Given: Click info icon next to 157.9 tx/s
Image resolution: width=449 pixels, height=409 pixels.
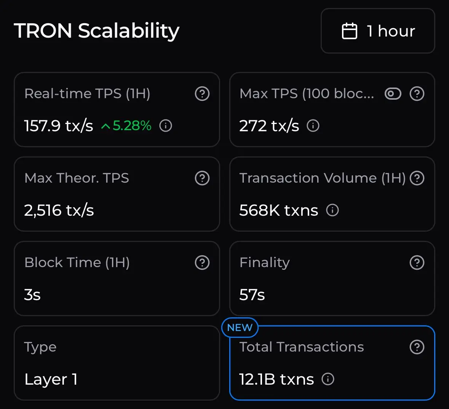Looking at the screenshot, I should tap(166, 126).
